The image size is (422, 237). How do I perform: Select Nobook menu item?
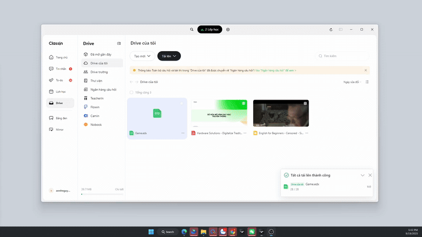pyautogui.click(x=102, y=125)
